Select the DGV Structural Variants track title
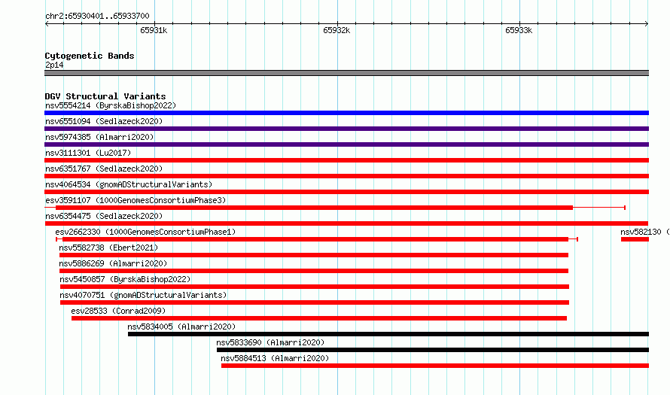Image resolution: width=670 pixels, height=395 pixels. coord(105,96)
